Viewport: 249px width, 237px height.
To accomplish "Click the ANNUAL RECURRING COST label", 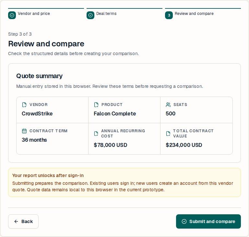I will (123, 134).
